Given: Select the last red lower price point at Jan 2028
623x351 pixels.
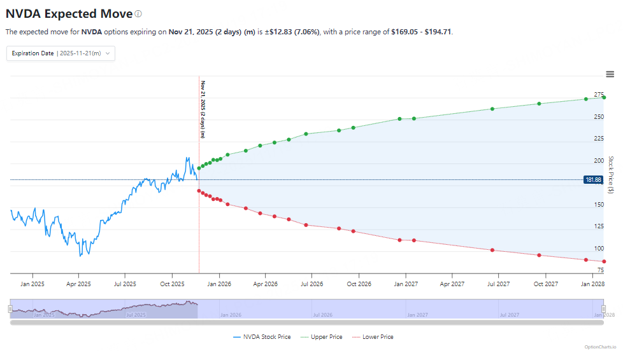Looking at the screenshot, I should pyautogui.click(x=604, y=261).
